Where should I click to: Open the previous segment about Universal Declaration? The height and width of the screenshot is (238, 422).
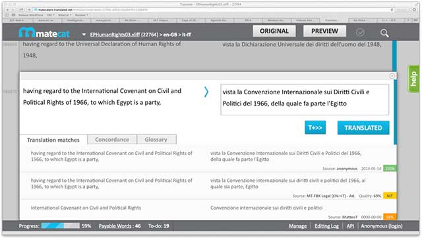point(102,49)
